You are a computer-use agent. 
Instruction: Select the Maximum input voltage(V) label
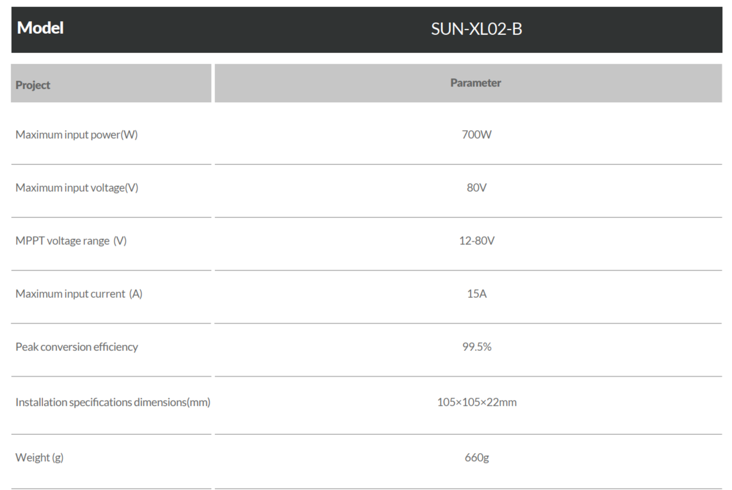coord(77,188)
